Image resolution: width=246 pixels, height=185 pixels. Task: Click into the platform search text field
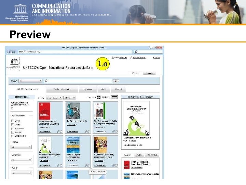coord(78,81)
